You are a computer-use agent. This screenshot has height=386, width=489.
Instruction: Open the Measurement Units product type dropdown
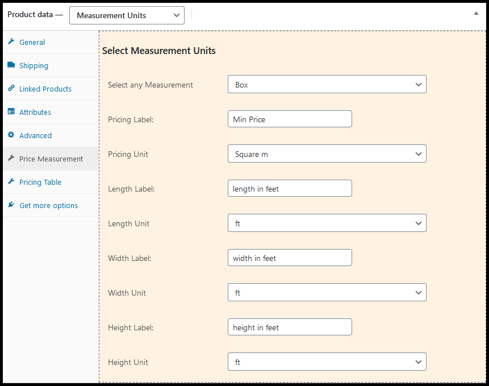pyautogui.click(x=127, y=15)
